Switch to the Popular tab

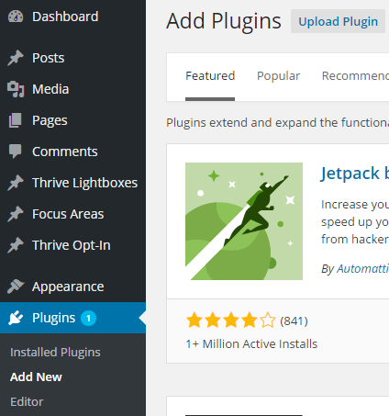click(x=278, y=76)
